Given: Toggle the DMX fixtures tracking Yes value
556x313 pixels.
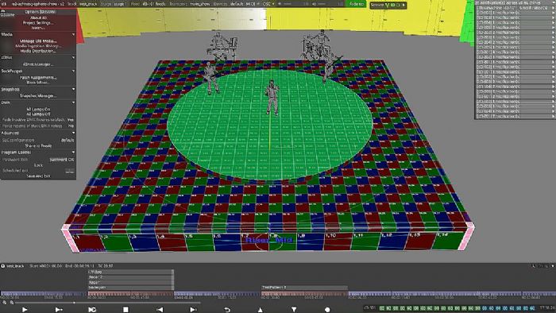Looking at the screenshot, I should point(71,120).
